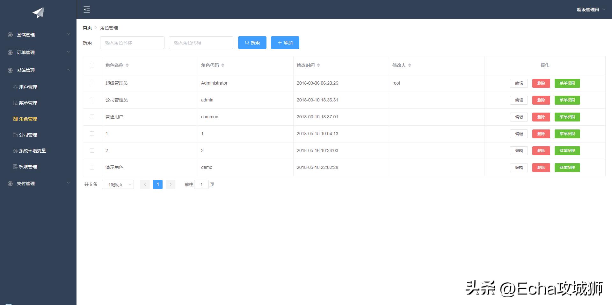The image size is (612, 305).
Task: Expand the 基础管理 sidebar menu
Action: pyautogui.click(x=38, y=35)
